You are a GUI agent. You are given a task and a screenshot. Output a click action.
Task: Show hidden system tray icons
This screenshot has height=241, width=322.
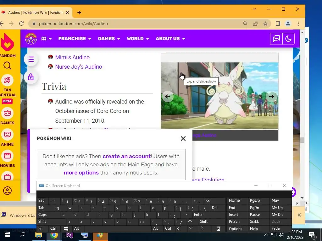click(266, 235)
